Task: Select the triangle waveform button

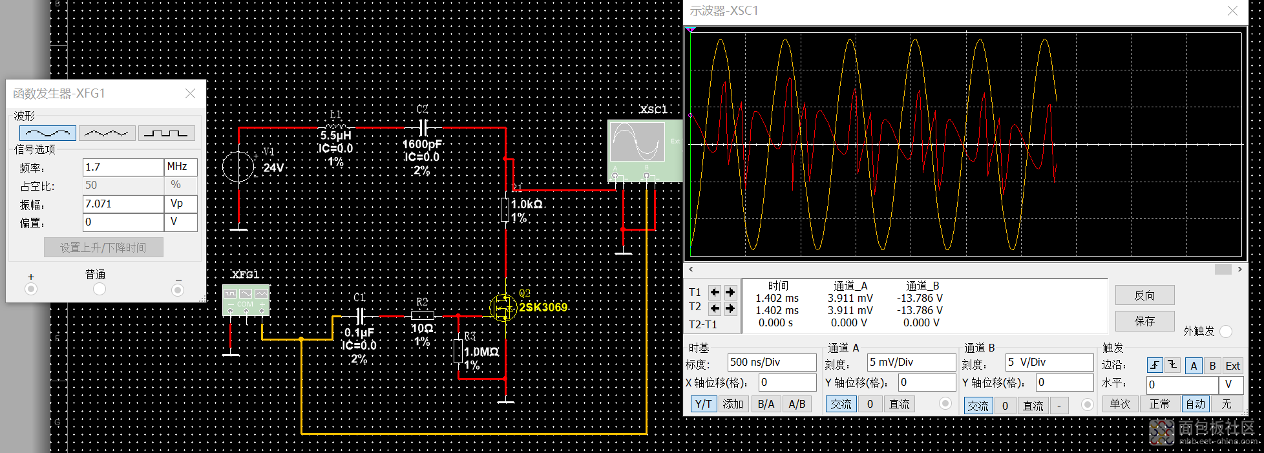Action: [x=107, y=133]
